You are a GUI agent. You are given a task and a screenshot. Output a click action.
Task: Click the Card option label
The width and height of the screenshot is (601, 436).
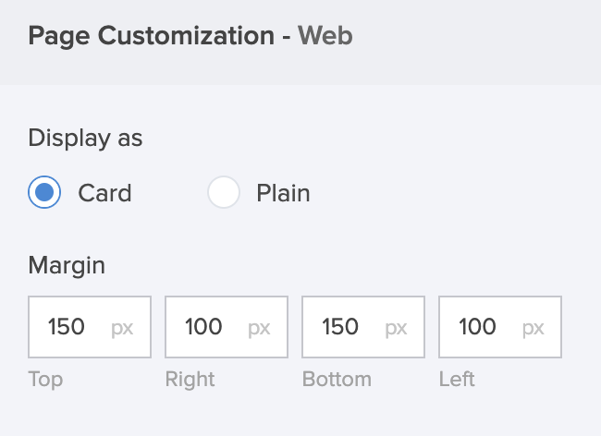[104, 193]
